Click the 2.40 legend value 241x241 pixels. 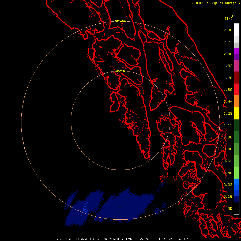click(228, 30)
